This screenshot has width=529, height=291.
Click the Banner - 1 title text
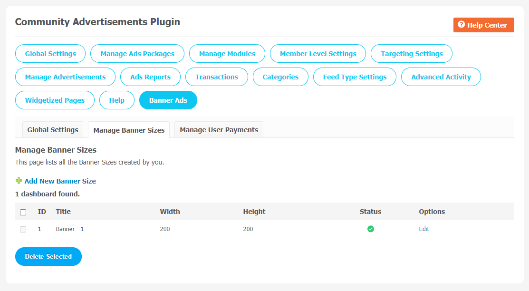(70, 229)
